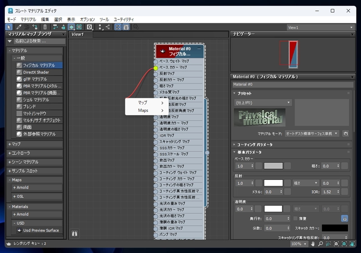Screen dimensions: 361x253
Task: Open the モード menu
Action: 12,19
